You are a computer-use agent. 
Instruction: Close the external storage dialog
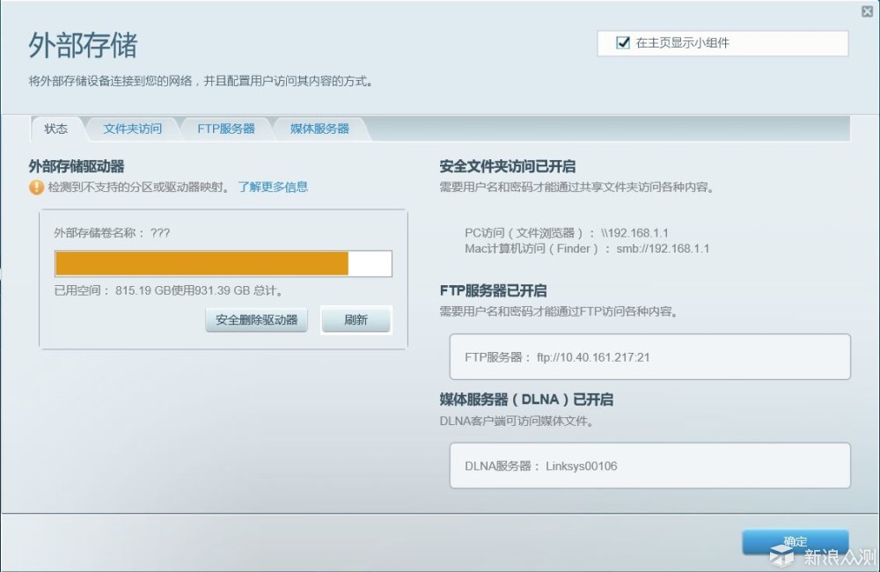(x=867, y=11)
